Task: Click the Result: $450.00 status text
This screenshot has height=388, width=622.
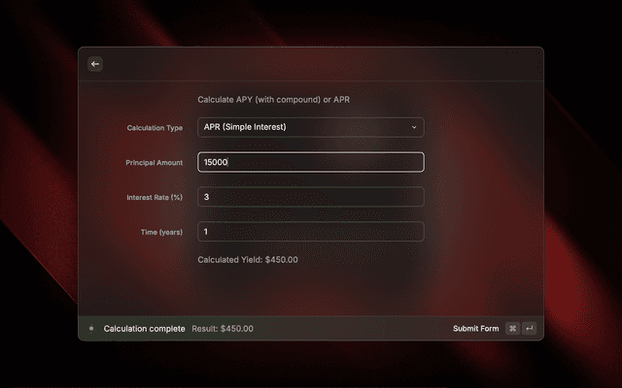Action: point(223,329)
